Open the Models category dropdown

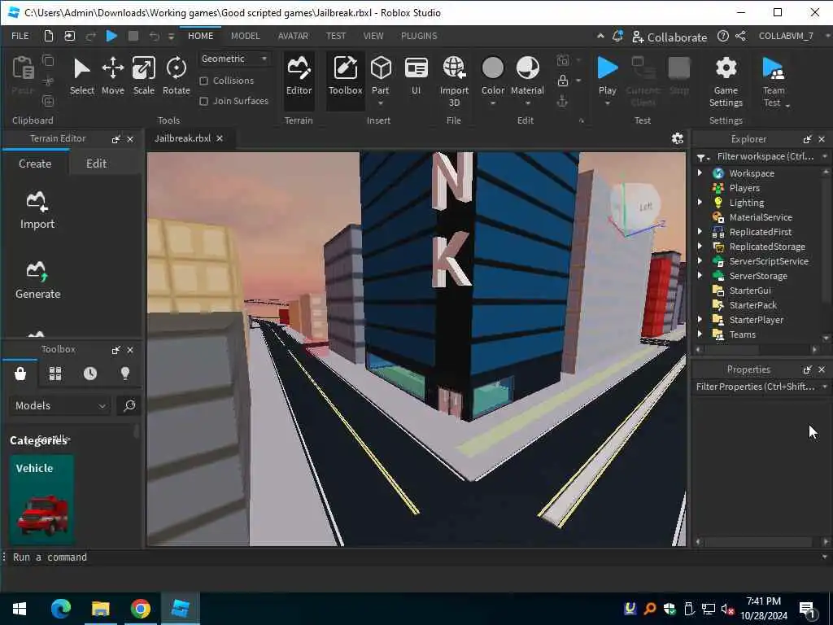tap(59, 405)
